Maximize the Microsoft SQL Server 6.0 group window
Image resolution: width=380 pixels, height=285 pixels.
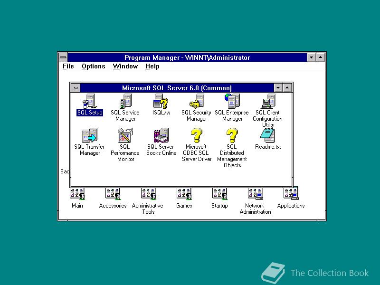[x=287, y=88]
